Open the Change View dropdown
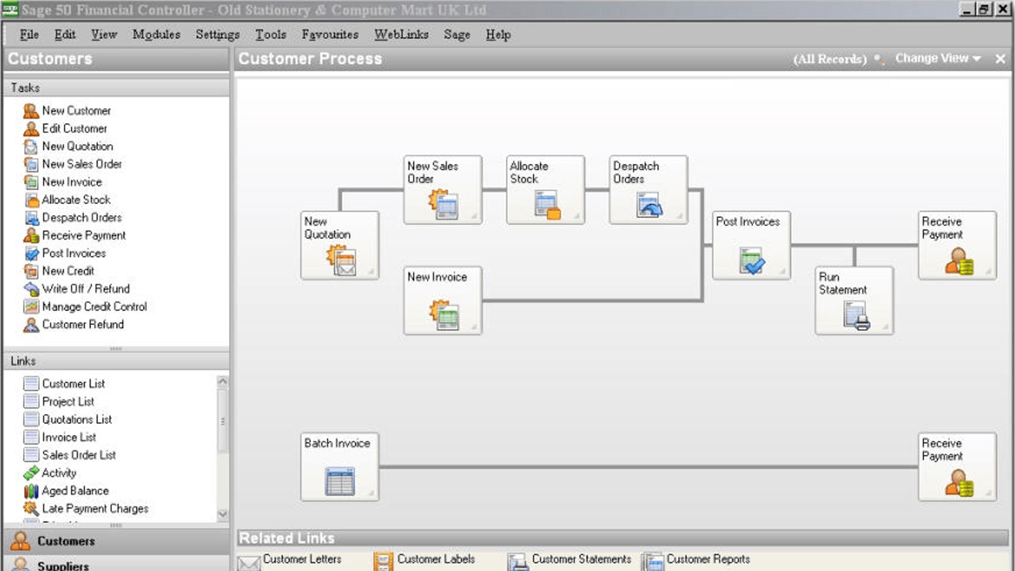The image size is (1015, 571). [x=938, y=58]
